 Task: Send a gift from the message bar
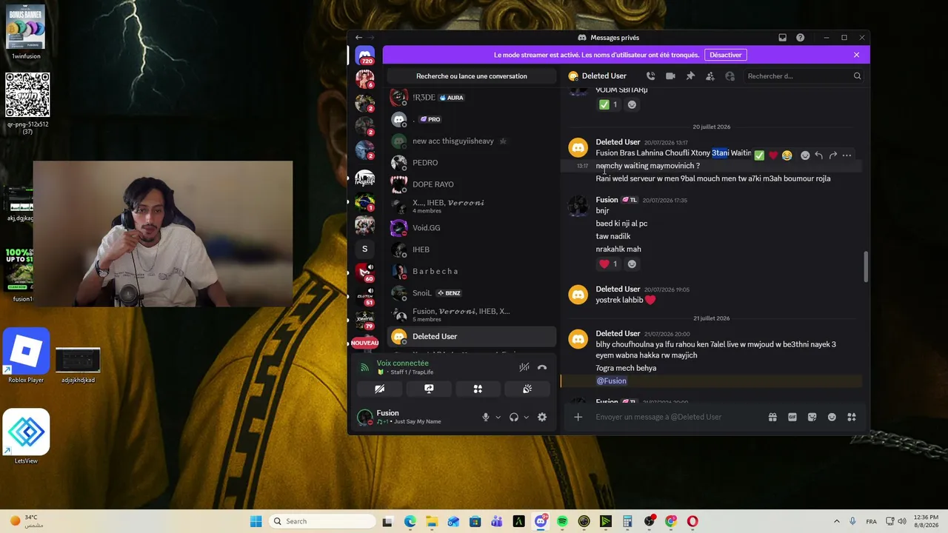coord(772,417)
